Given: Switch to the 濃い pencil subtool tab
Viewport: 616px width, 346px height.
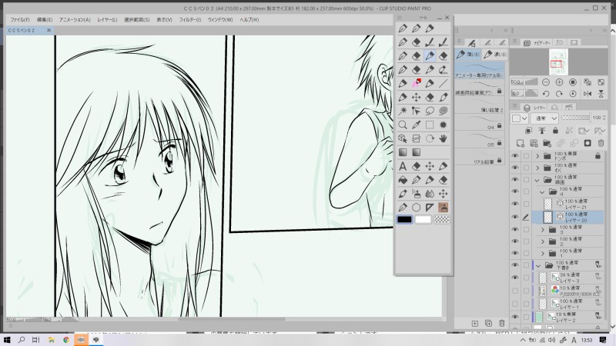Looking at the screenshot, I should [494, 54].
